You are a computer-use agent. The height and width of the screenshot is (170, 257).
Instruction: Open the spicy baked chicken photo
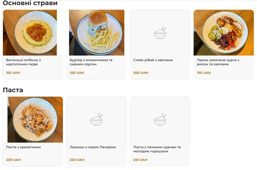coord(224,33)
